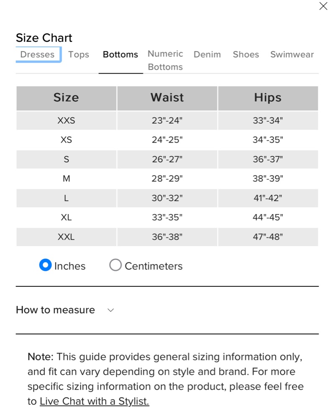Select the Inches radio button
This screenshot has height=418, width=335.
(x=45, y=265)
